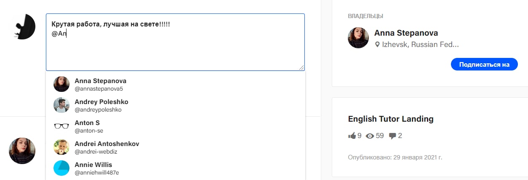Click inside the comment text area
This screenshot has height=180, width=528.
[175, 50]
